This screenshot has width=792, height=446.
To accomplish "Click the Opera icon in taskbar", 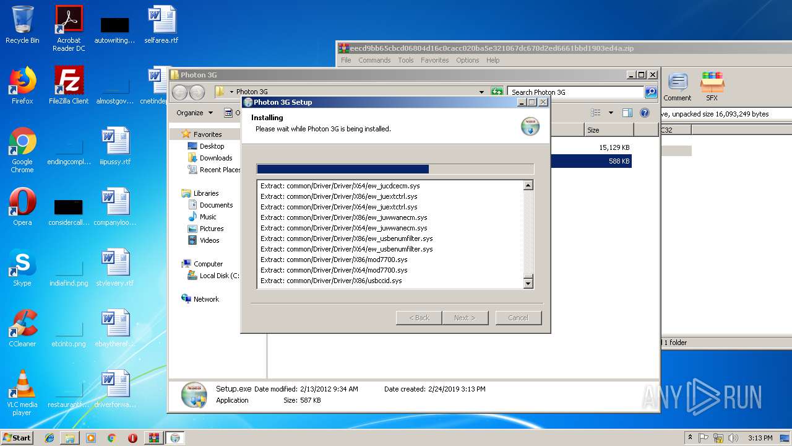I will (x=132, y=438).
